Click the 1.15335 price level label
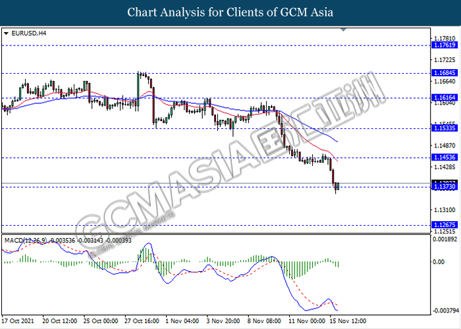 pos(445,128)
